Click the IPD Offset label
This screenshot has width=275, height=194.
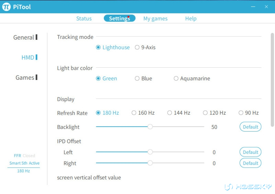69,141
